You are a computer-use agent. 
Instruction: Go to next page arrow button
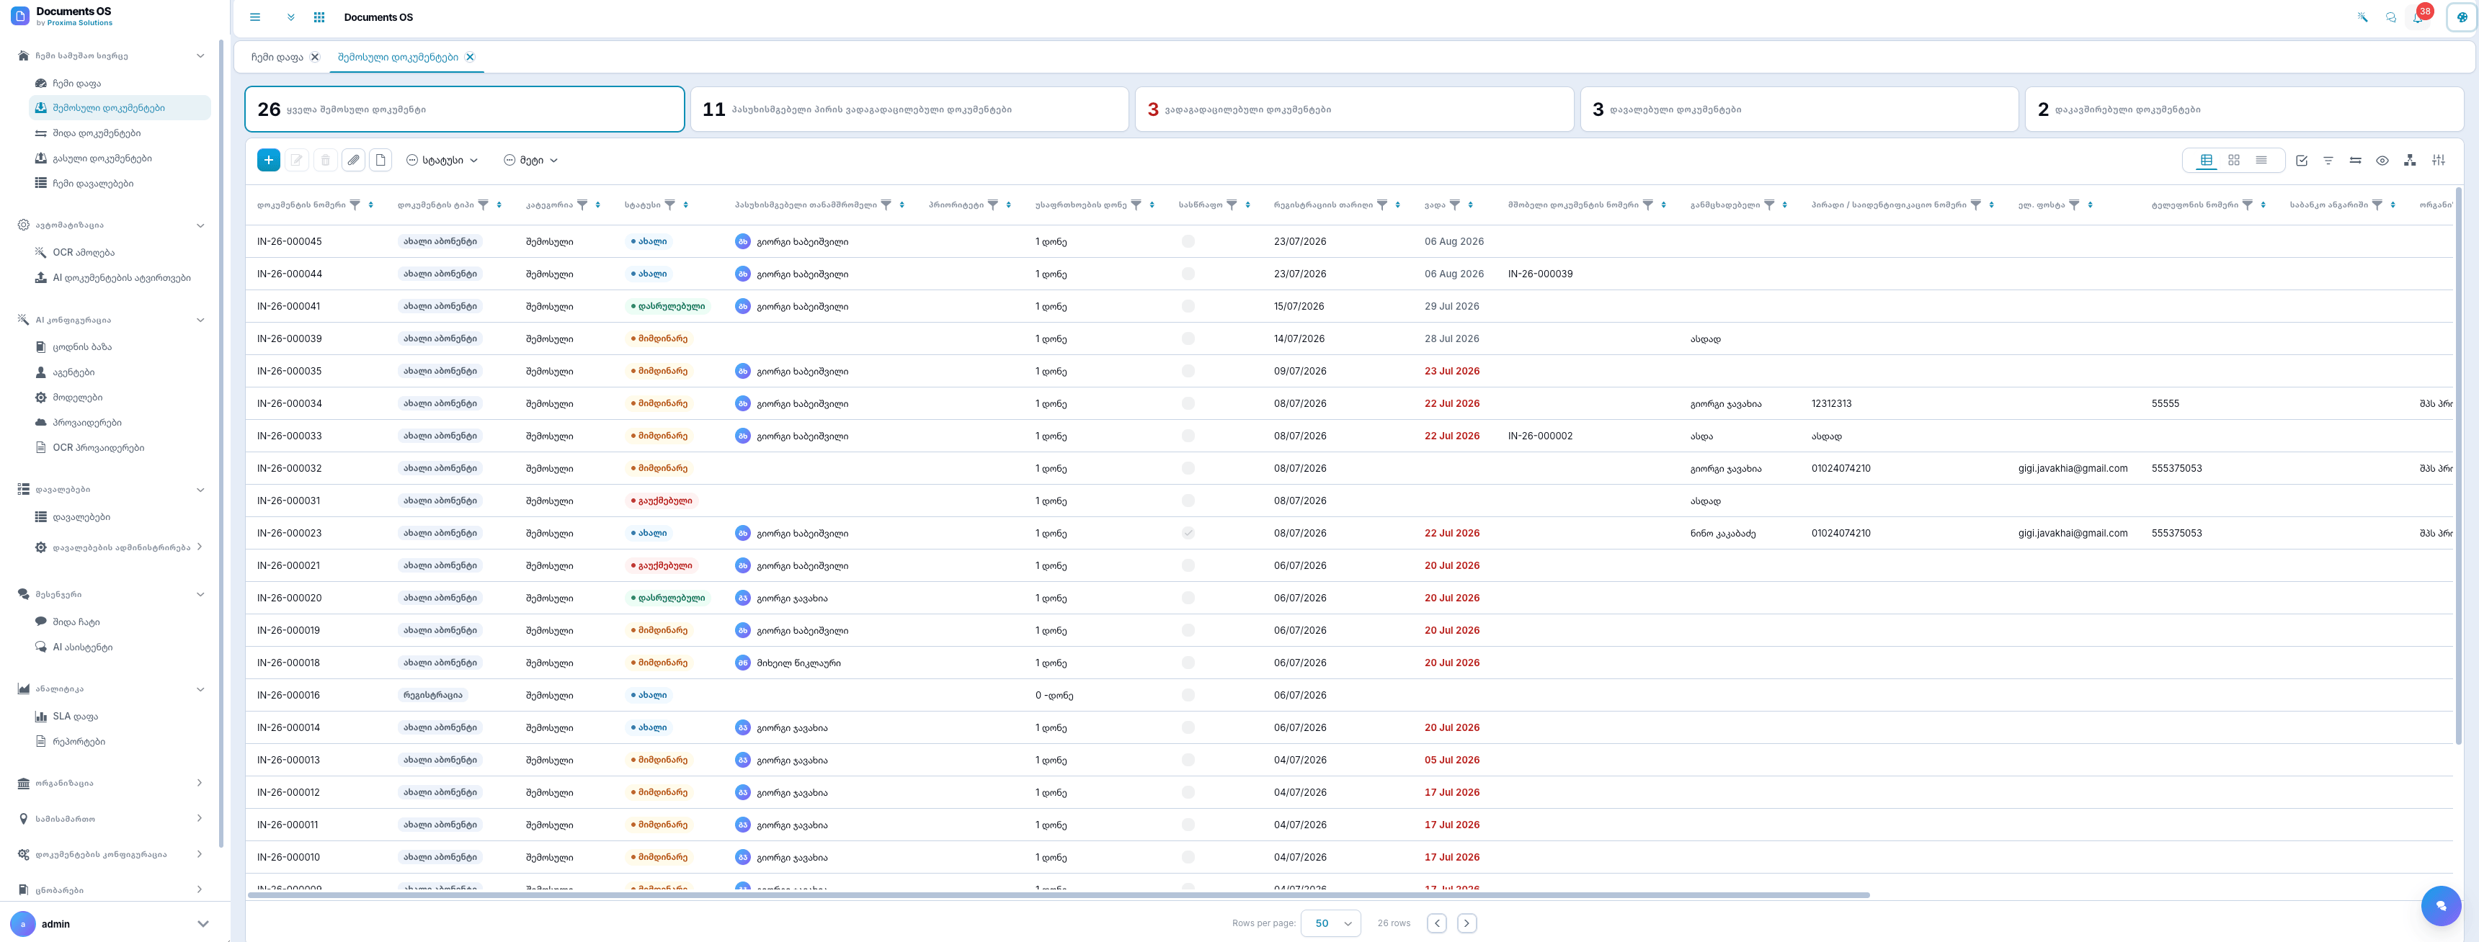click(x=1467, y=923)
